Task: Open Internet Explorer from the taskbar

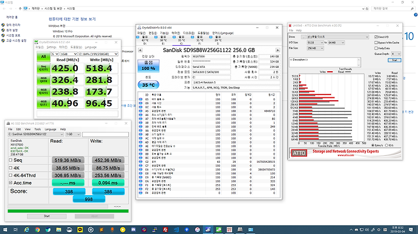Action: pyautogui.click(x=27, y=229)
